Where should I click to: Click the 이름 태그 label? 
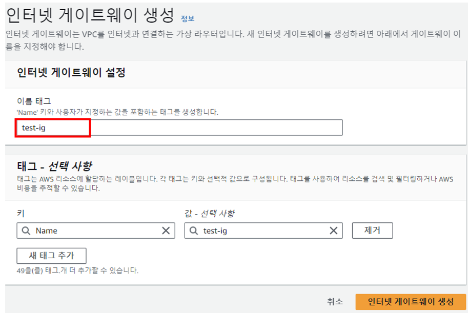point(34,101)
